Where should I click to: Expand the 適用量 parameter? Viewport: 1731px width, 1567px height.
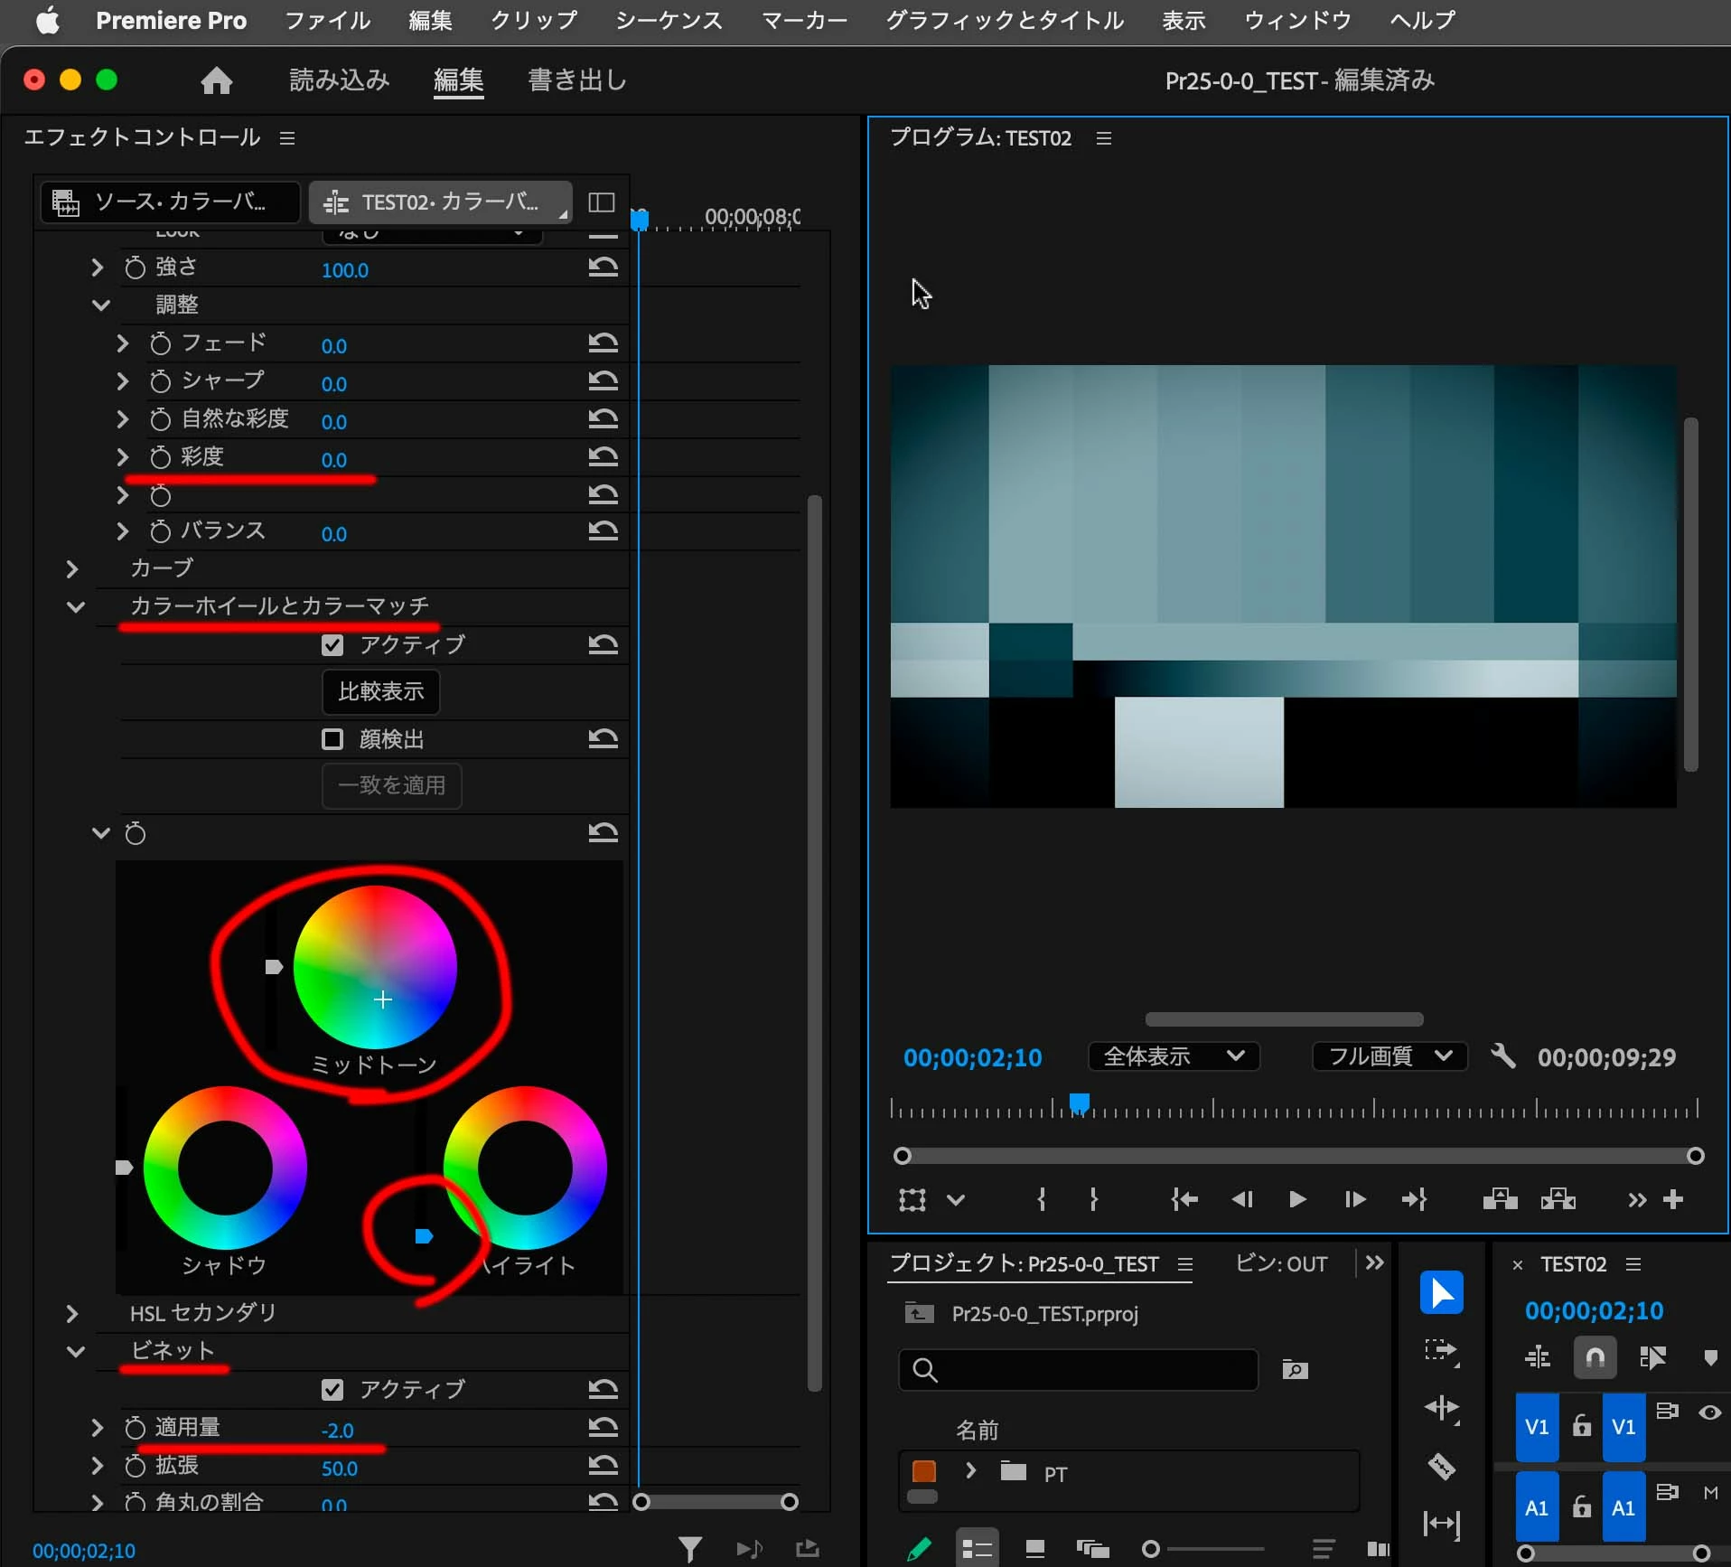[98, 1428]
